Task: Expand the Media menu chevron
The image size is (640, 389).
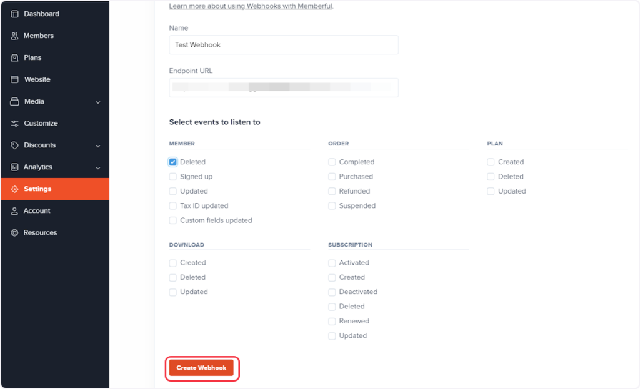Action: pos(98,102)
